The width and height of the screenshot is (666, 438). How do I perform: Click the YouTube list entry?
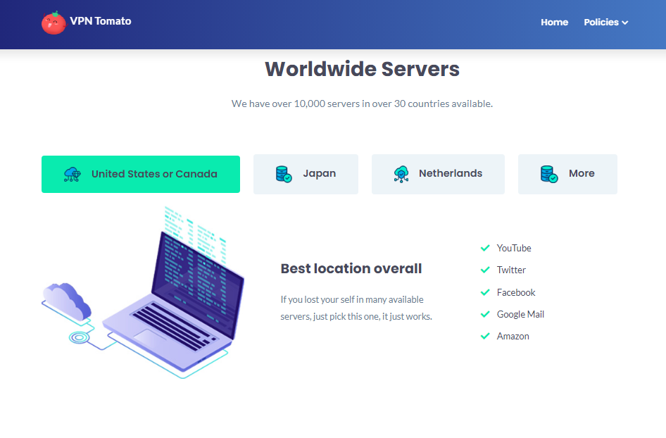click(x=514, y=248)
